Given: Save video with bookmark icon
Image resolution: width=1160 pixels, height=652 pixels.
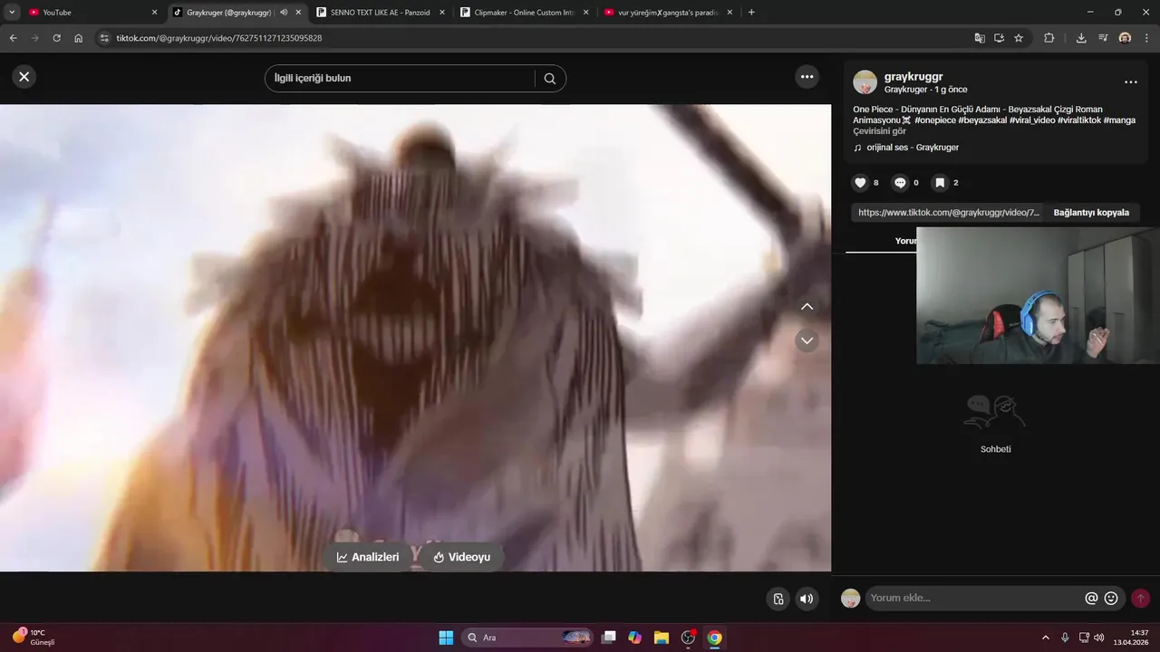Looking at the screenshot, I should [940, 183].
